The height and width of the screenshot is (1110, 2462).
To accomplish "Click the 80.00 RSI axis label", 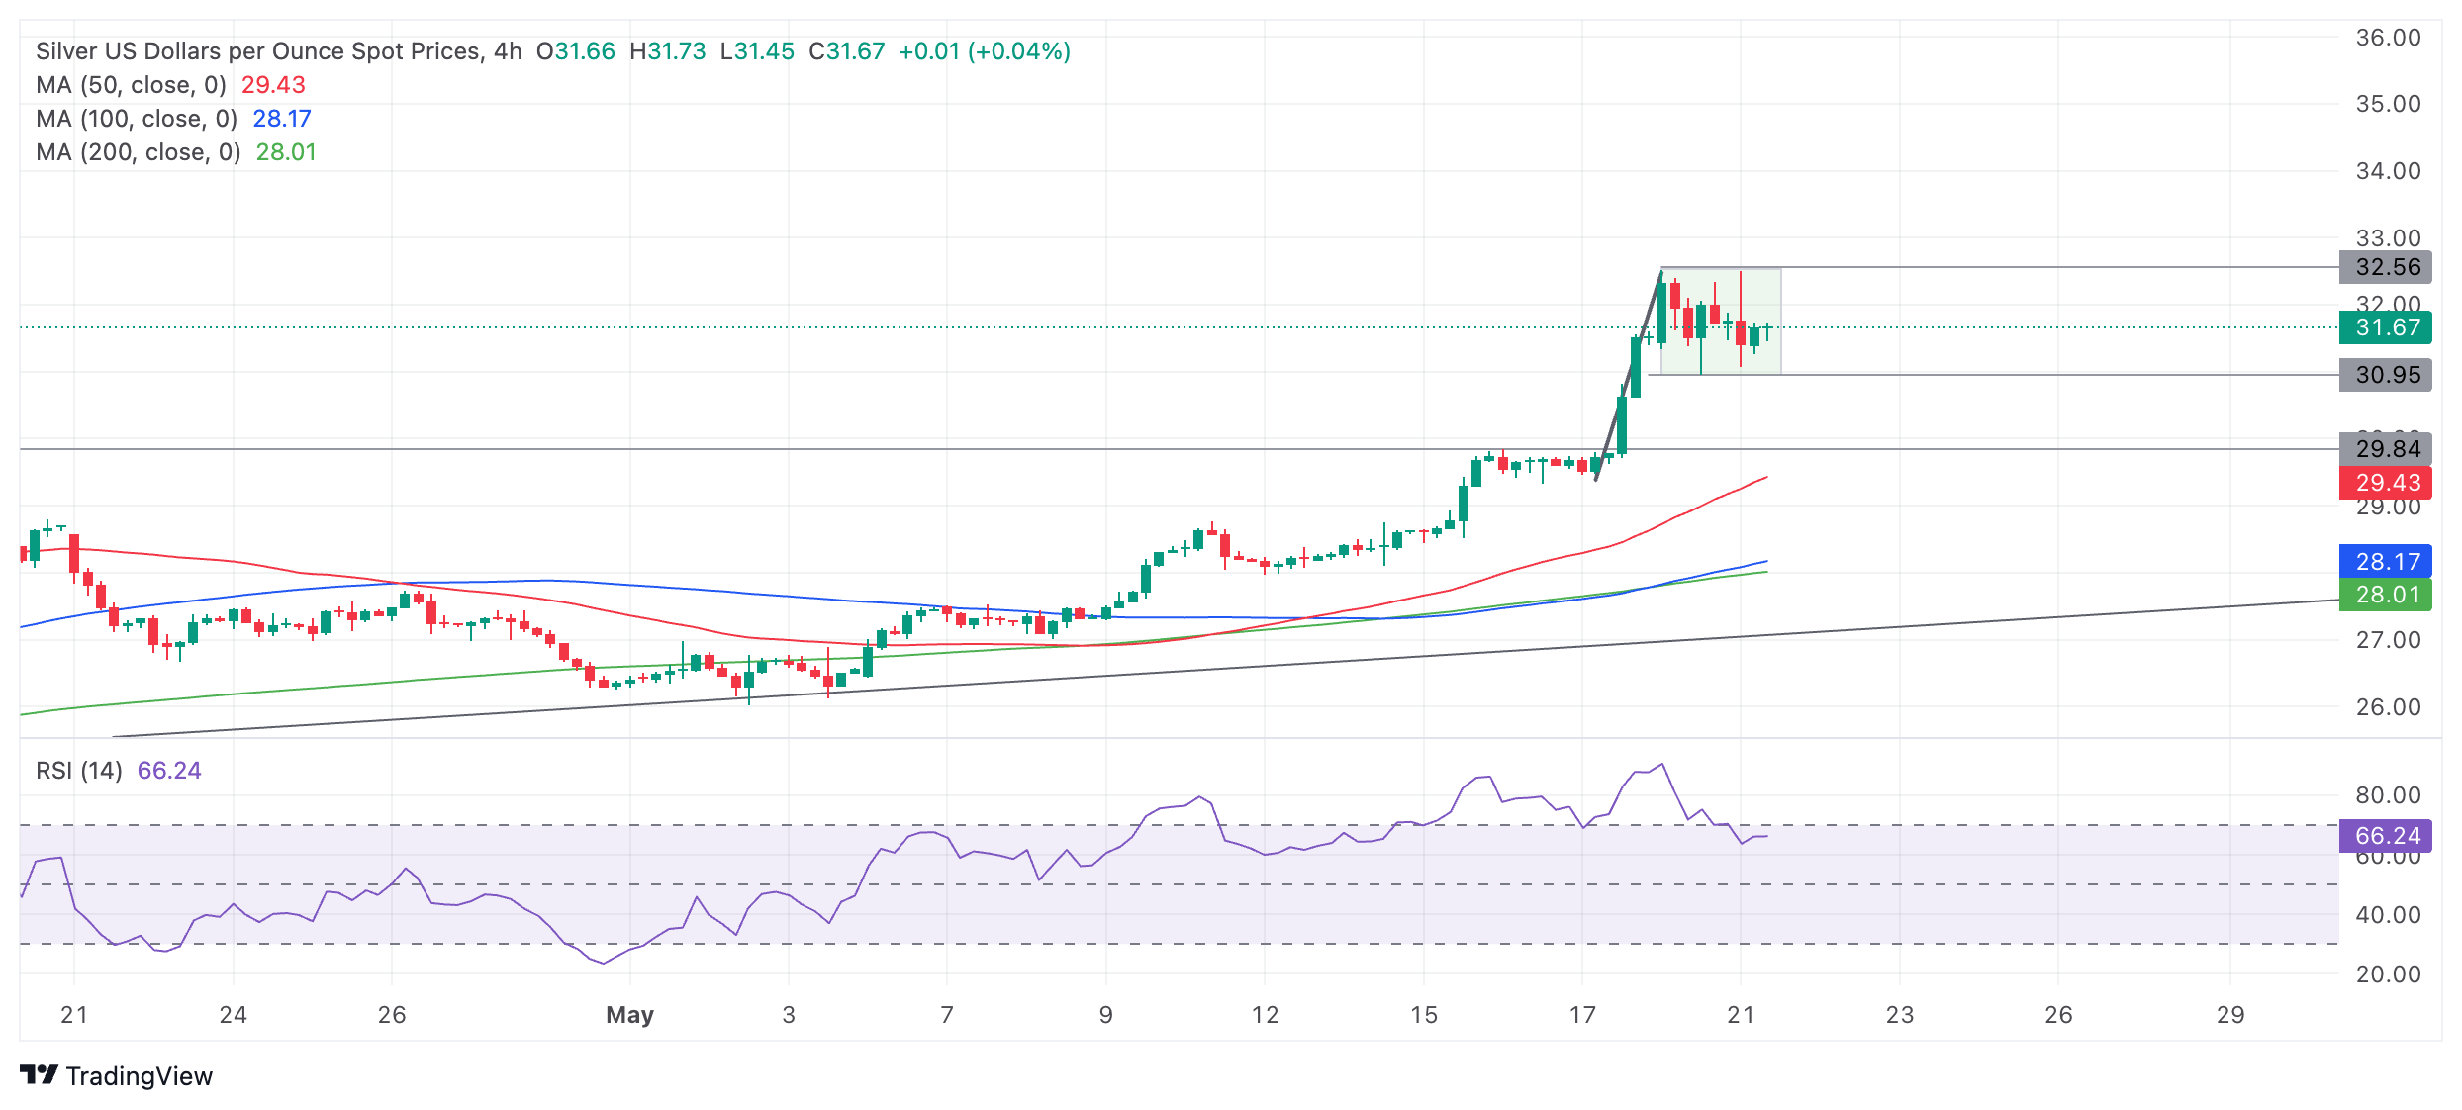I will pyautogui.click(x=2388, y=795).
